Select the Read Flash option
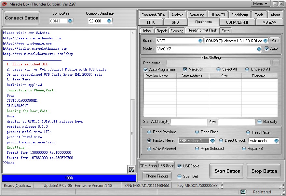Image resolution: width=286 pixels, height=196 pixels. 197,132
